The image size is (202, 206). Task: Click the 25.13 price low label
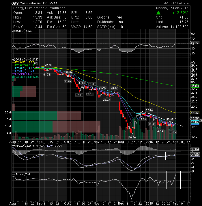(106, 100)
